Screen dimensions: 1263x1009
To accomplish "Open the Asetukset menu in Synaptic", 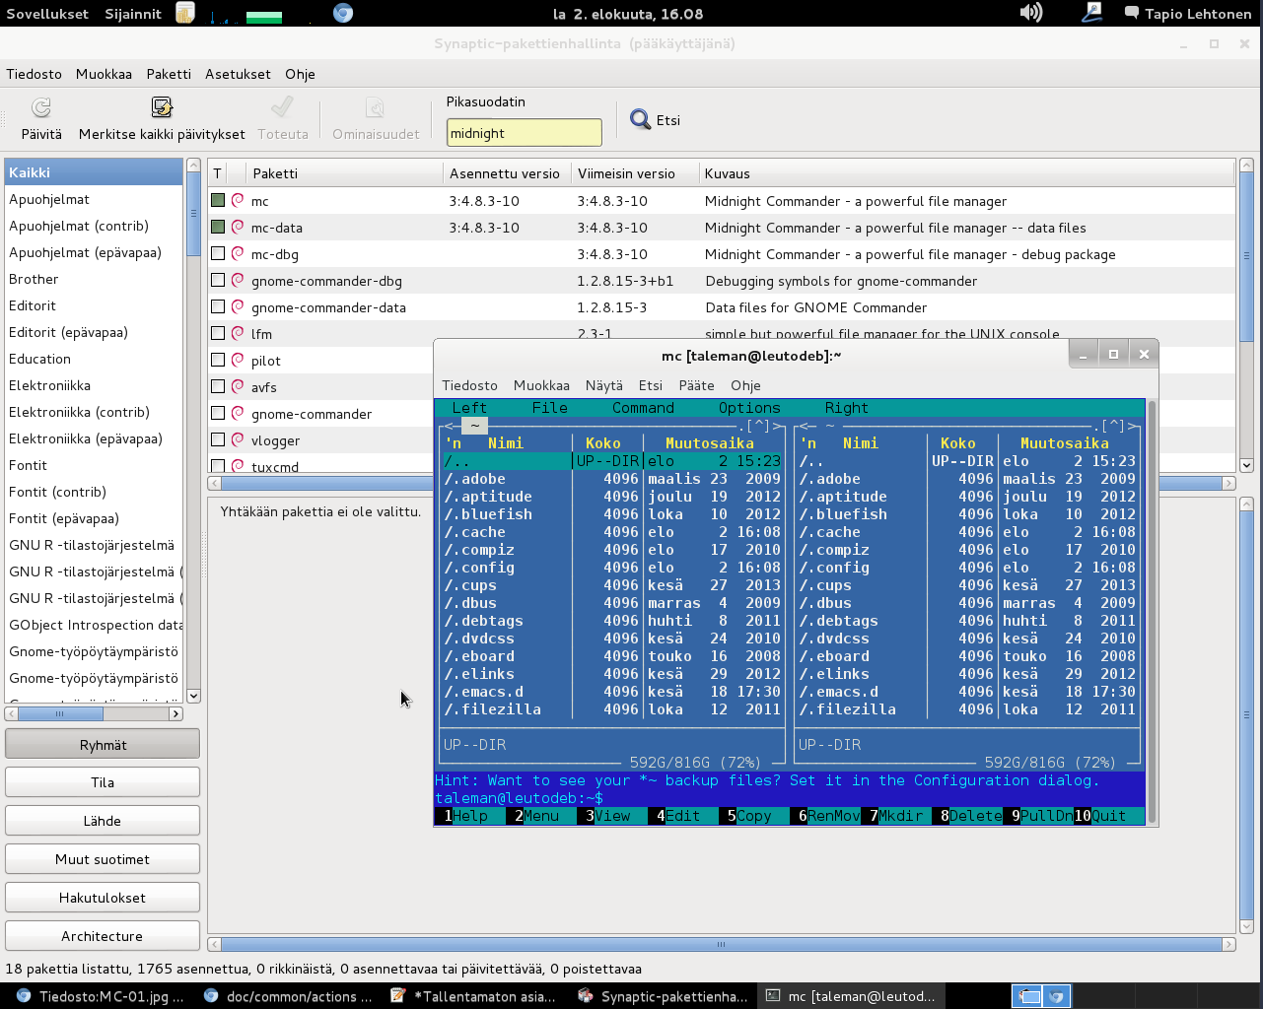I will point(238,74).
